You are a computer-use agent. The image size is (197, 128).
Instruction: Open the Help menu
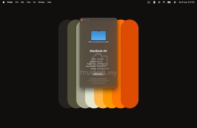pos(49,2)
